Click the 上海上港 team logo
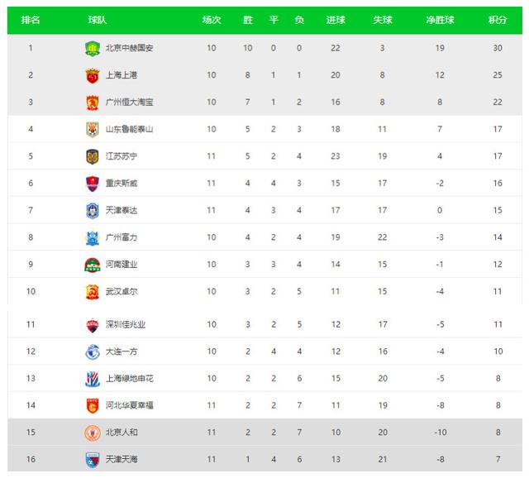Screen dimensions: 529x478 tap(92, 75)
